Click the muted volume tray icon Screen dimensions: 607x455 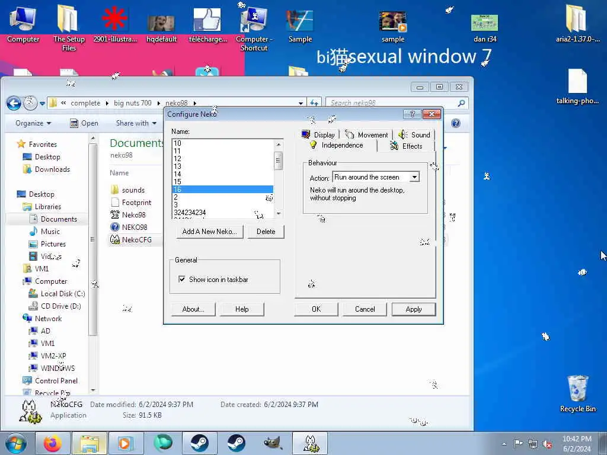click(x=547, y=444)
